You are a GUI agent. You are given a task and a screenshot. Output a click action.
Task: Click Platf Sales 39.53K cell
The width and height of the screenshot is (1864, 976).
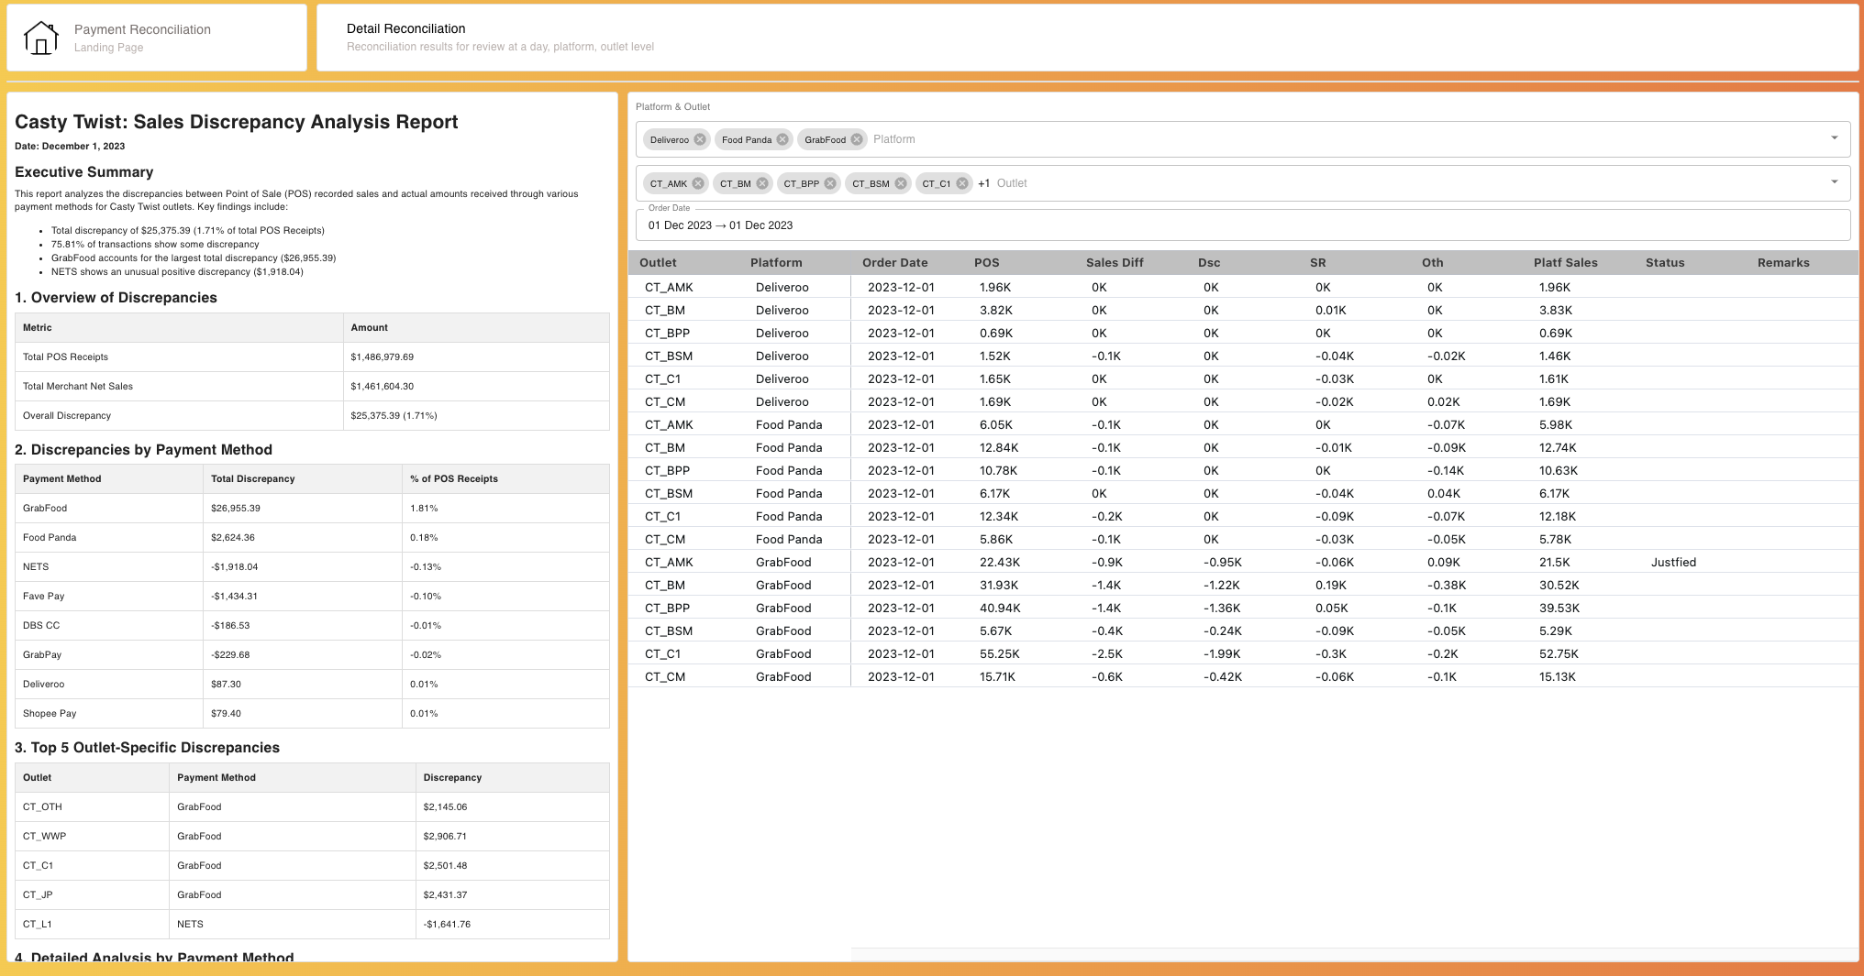click(x=1559, y=609)
